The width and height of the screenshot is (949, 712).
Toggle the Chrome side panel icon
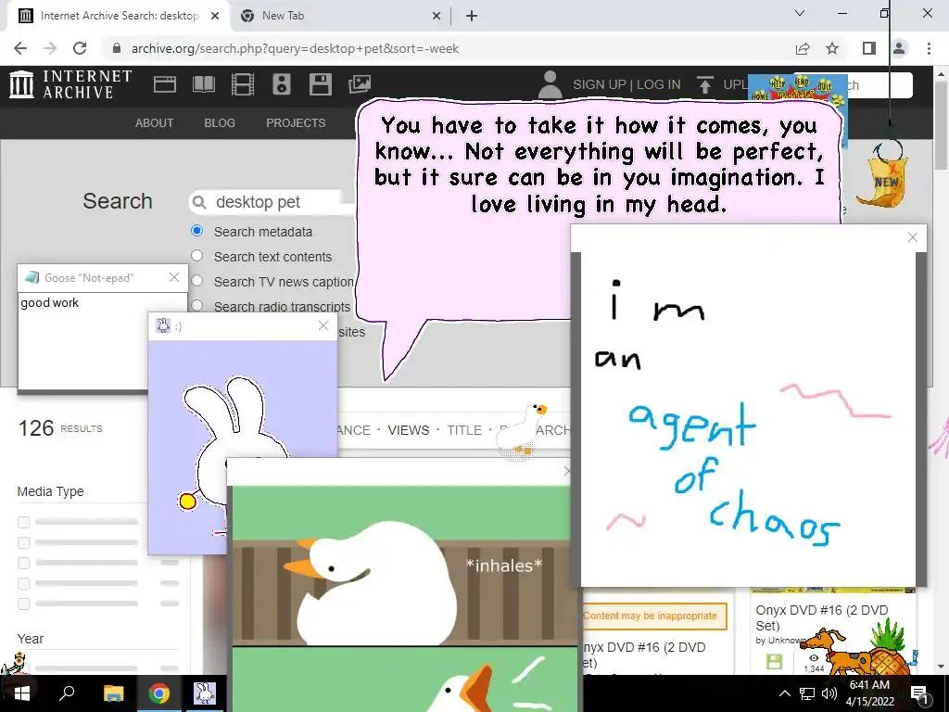pyautogui.click(x=869, y=48)
